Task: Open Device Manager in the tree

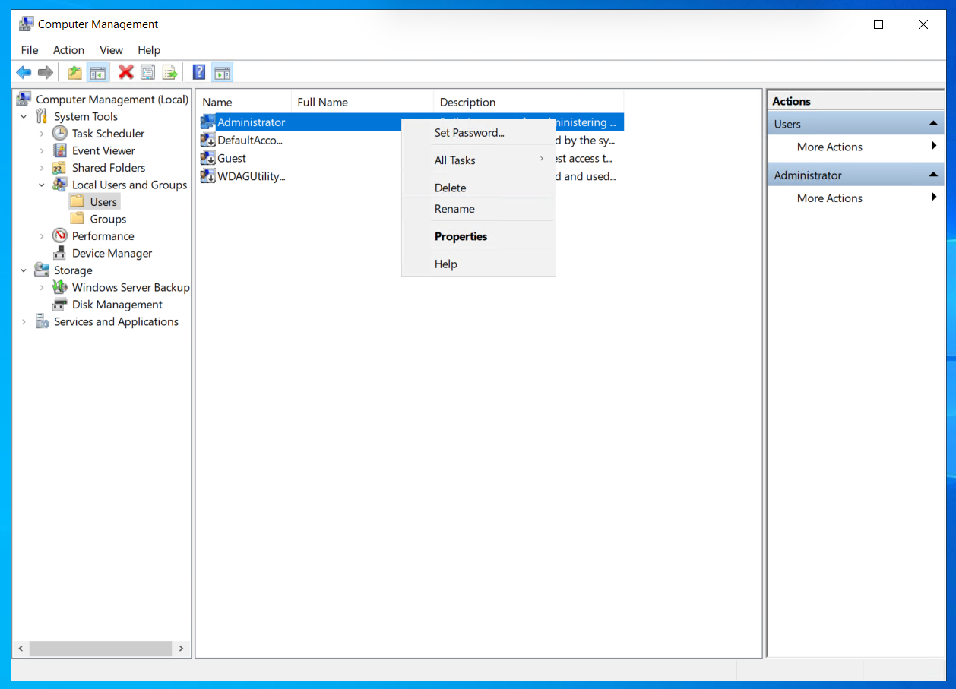Action: click(112, 253)
